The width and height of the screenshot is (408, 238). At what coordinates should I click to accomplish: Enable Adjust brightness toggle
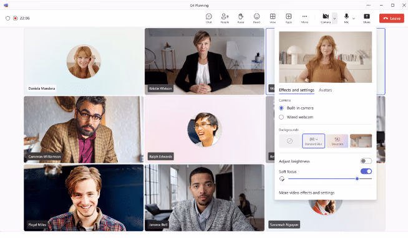tap(366, 161)
